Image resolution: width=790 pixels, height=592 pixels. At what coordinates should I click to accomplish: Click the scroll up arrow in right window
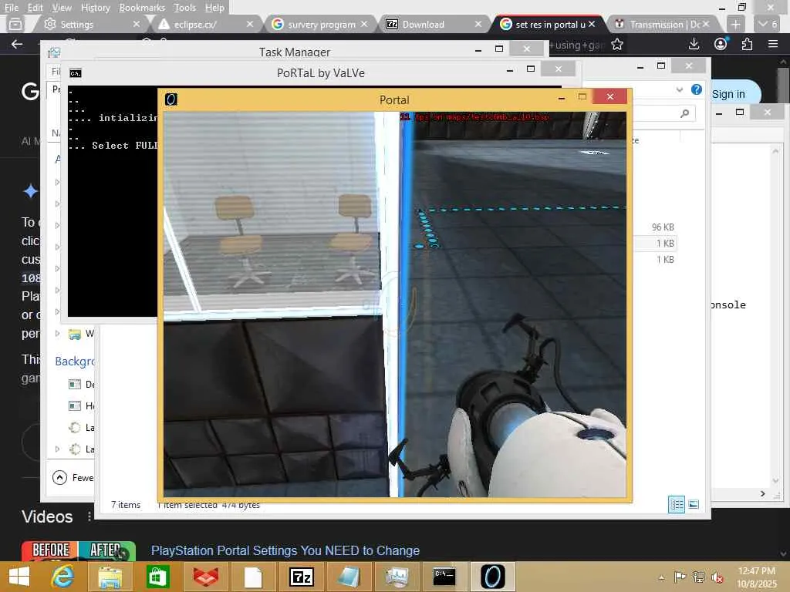(x=775, y=151)
